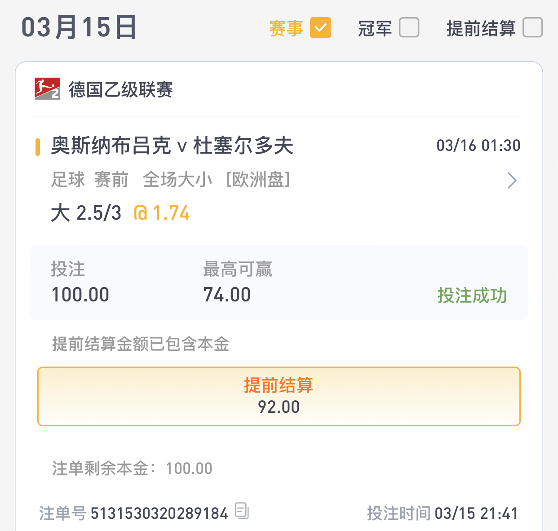The image size is (558, 531).
Task: Open the 奥斯纳布吕克 v 杜塞尔多夫 match
Action: click(x=172, y=146)
